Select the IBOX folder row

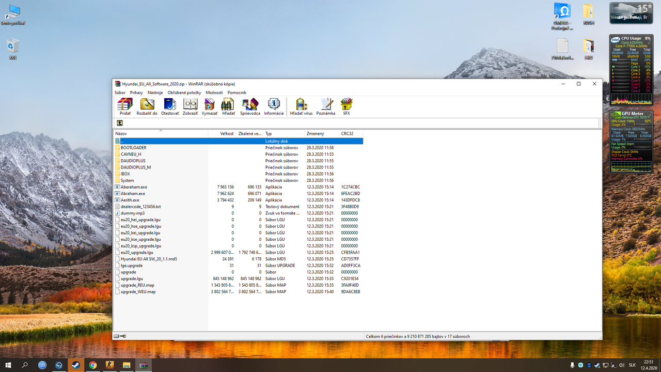(238, 174)
